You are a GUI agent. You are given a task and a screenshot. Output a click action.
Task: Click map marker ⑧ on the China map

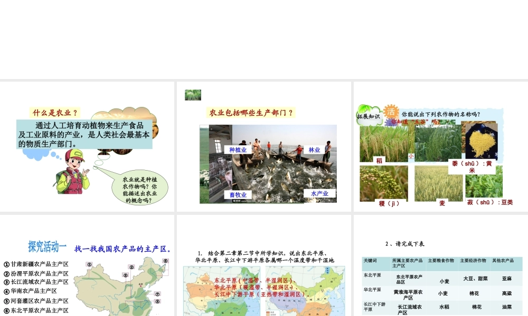coord(157,302)
